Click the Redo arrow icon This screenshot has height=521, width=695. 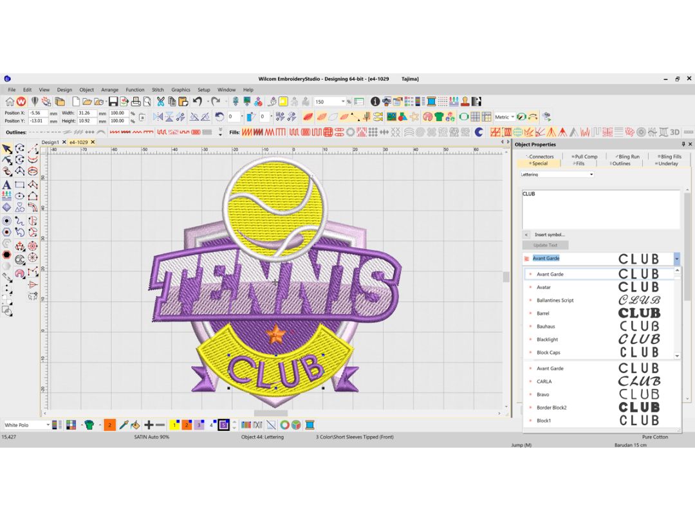[x=216, y=102]
